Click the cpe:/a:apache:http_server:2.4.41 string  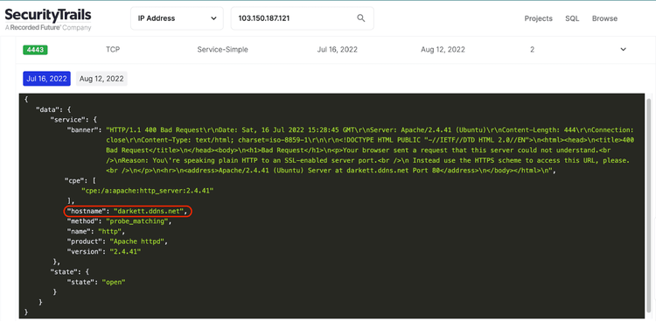tap(148, 191)
